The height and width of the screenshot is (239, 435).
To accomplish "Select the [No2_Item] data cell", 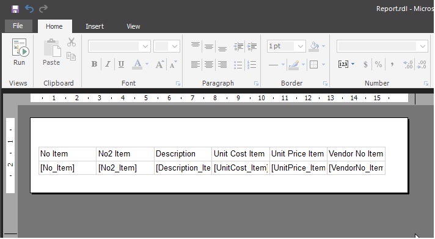I will [x=125, y=168].
